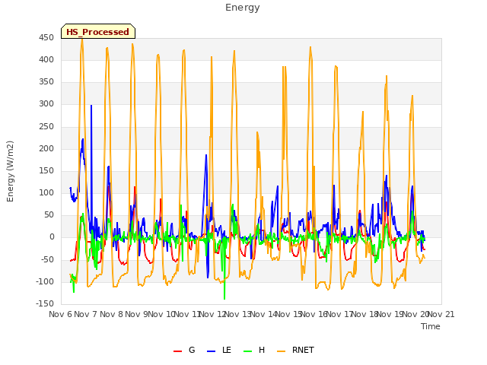487x365 pixels.
Task: Click the orange RNET legend color marker
Action: tap(281, 351)
